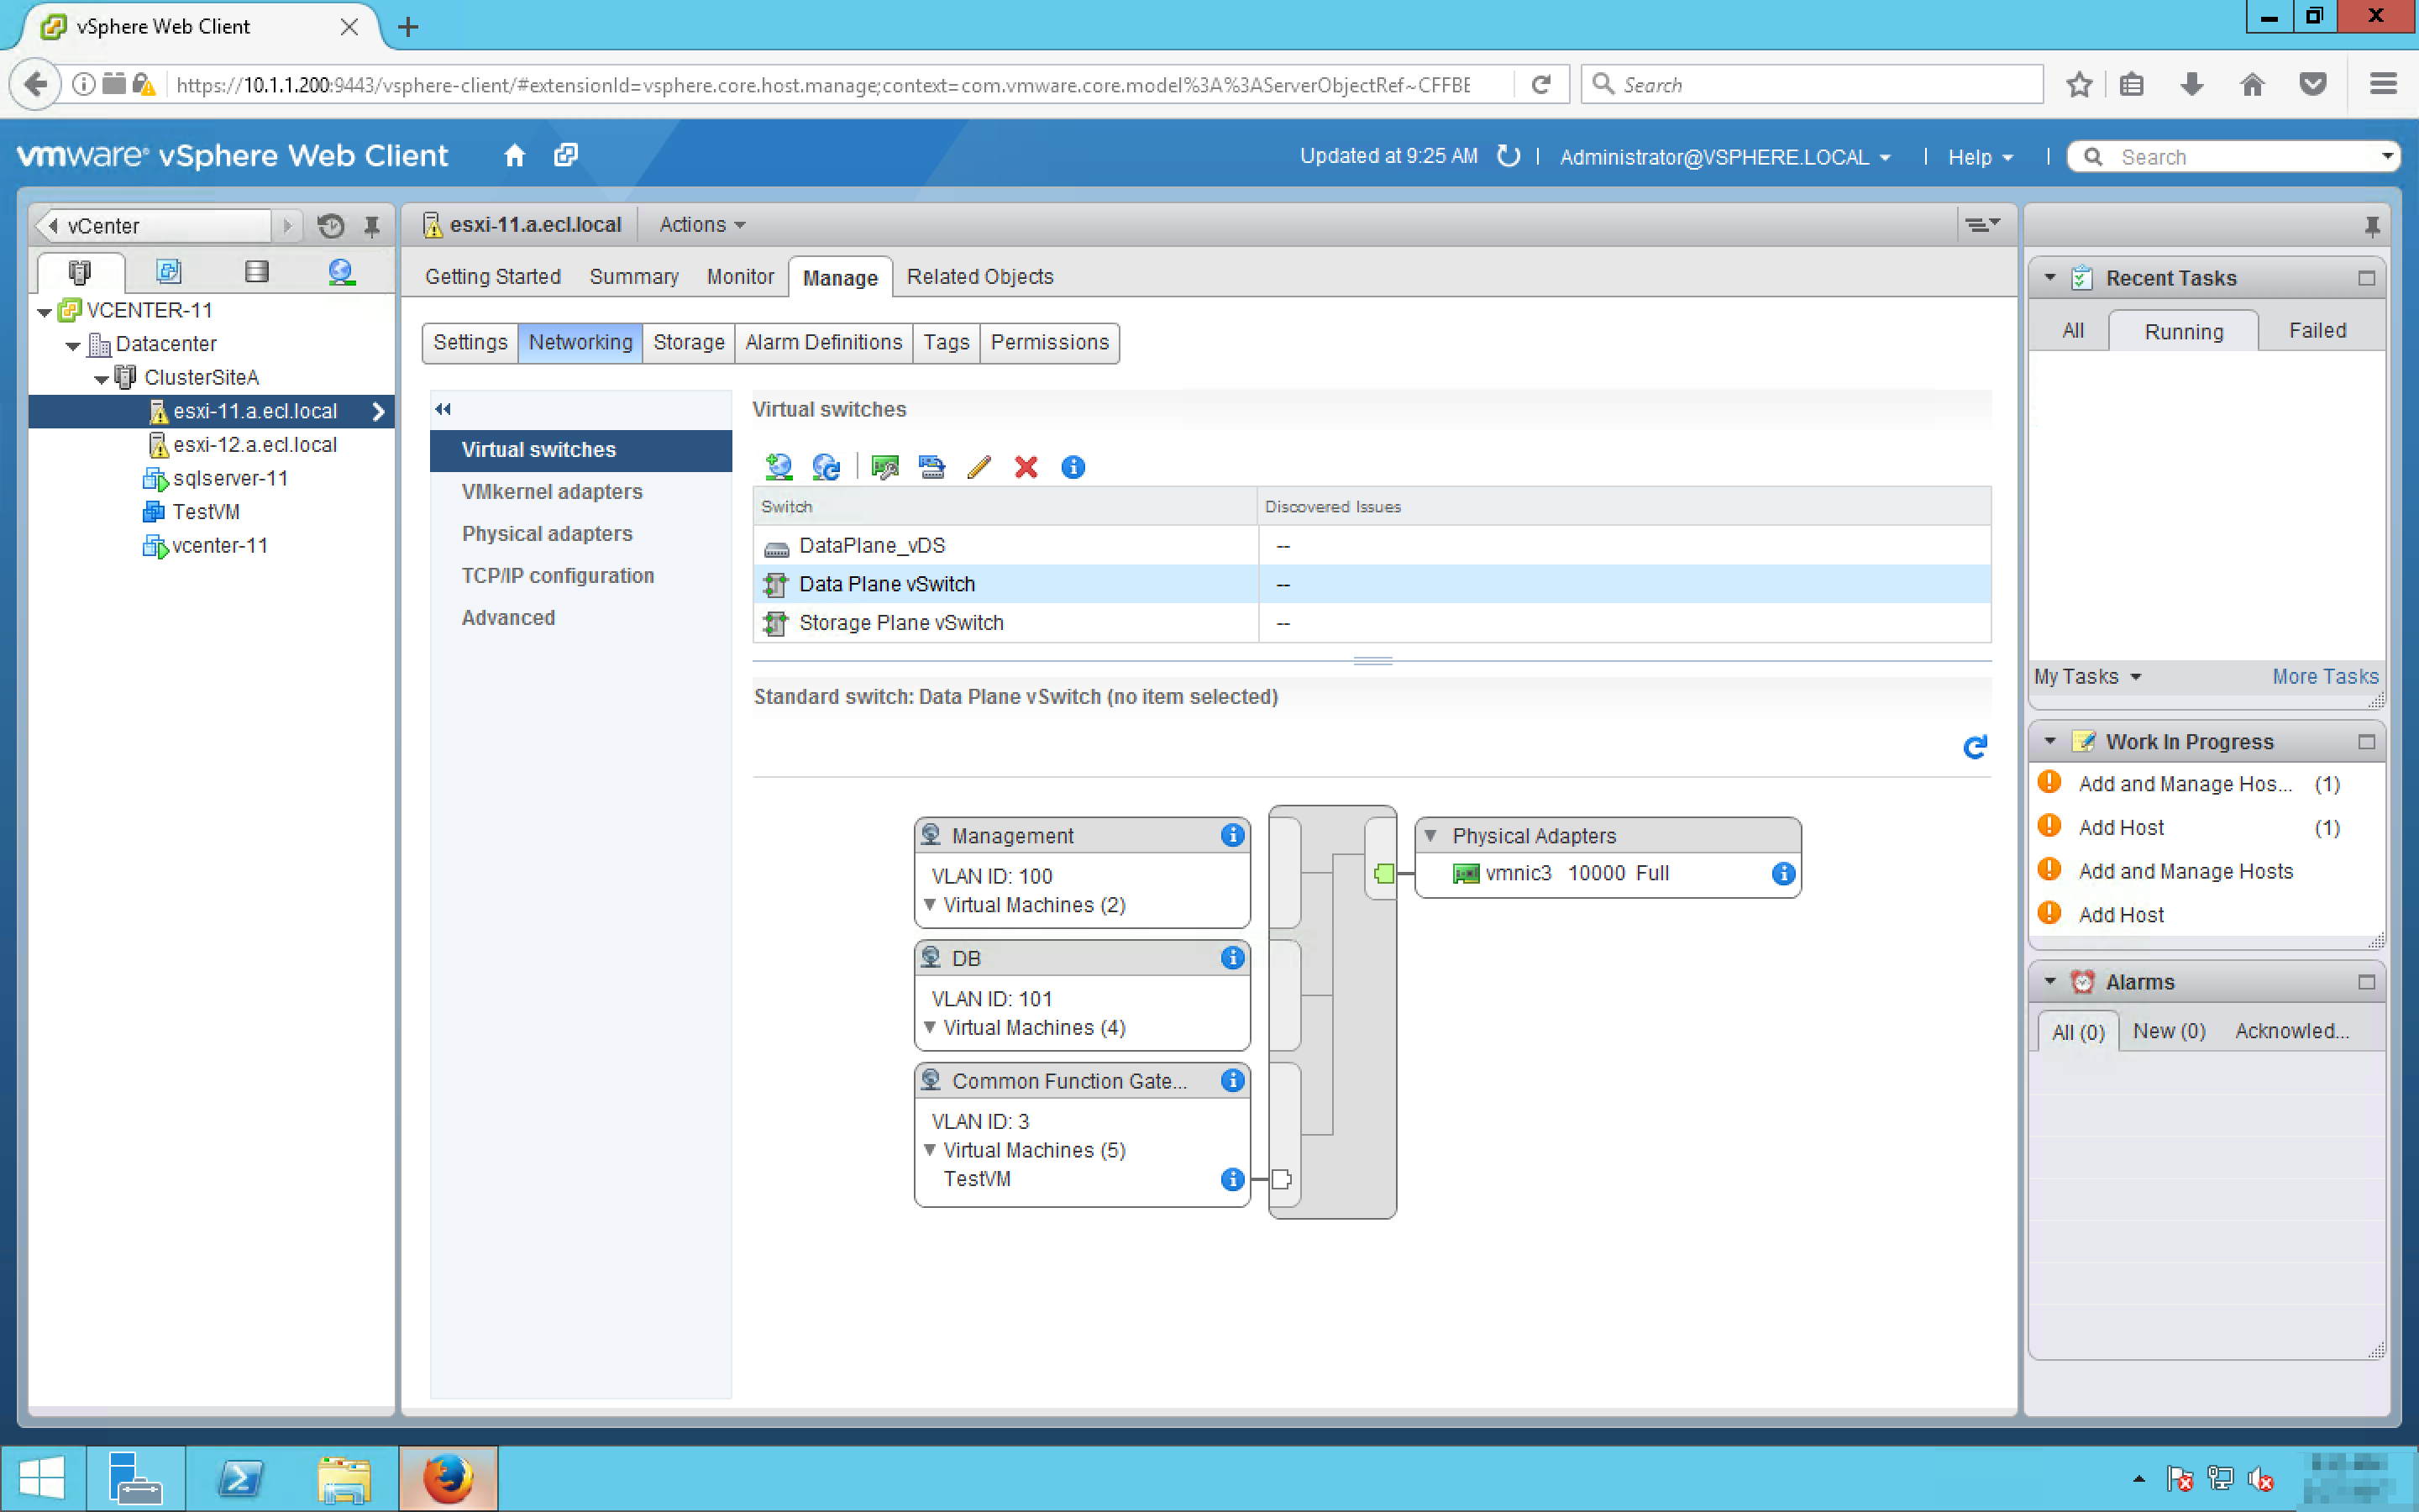Refresh the Data Plane vSwitch diagram
Screen dimensions: 2419x1512
coord(1974,747)
